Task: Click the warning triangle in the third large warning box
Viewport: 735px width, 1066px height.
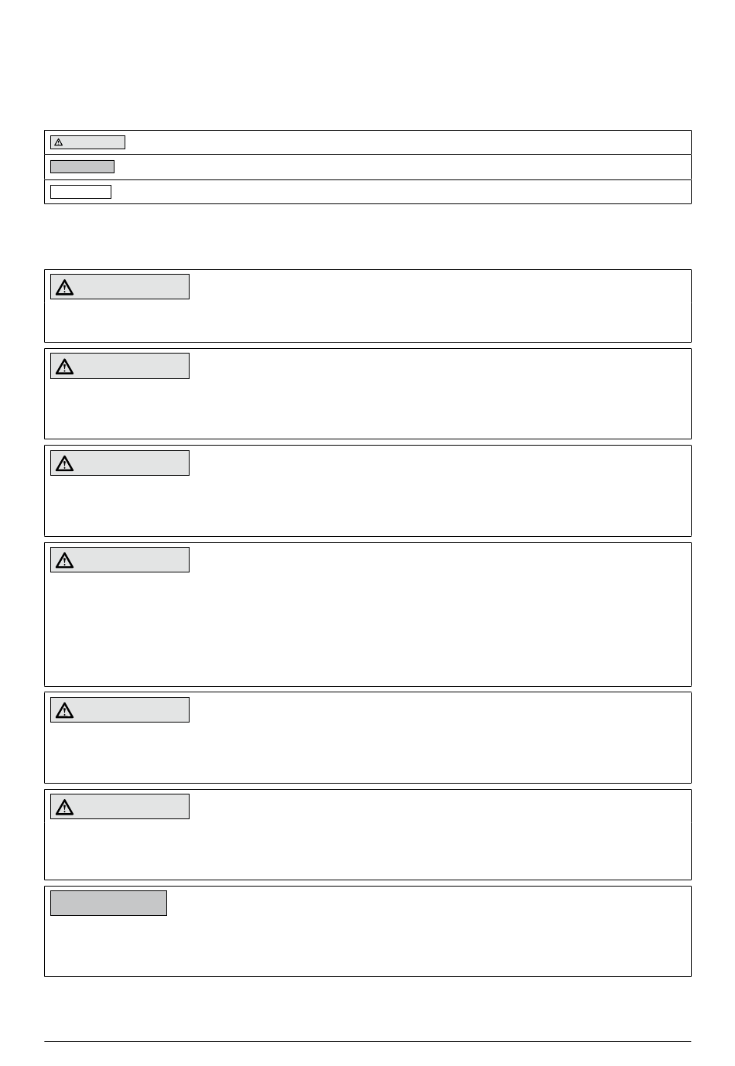Action: pyautogui.click(x=65, y=463)
